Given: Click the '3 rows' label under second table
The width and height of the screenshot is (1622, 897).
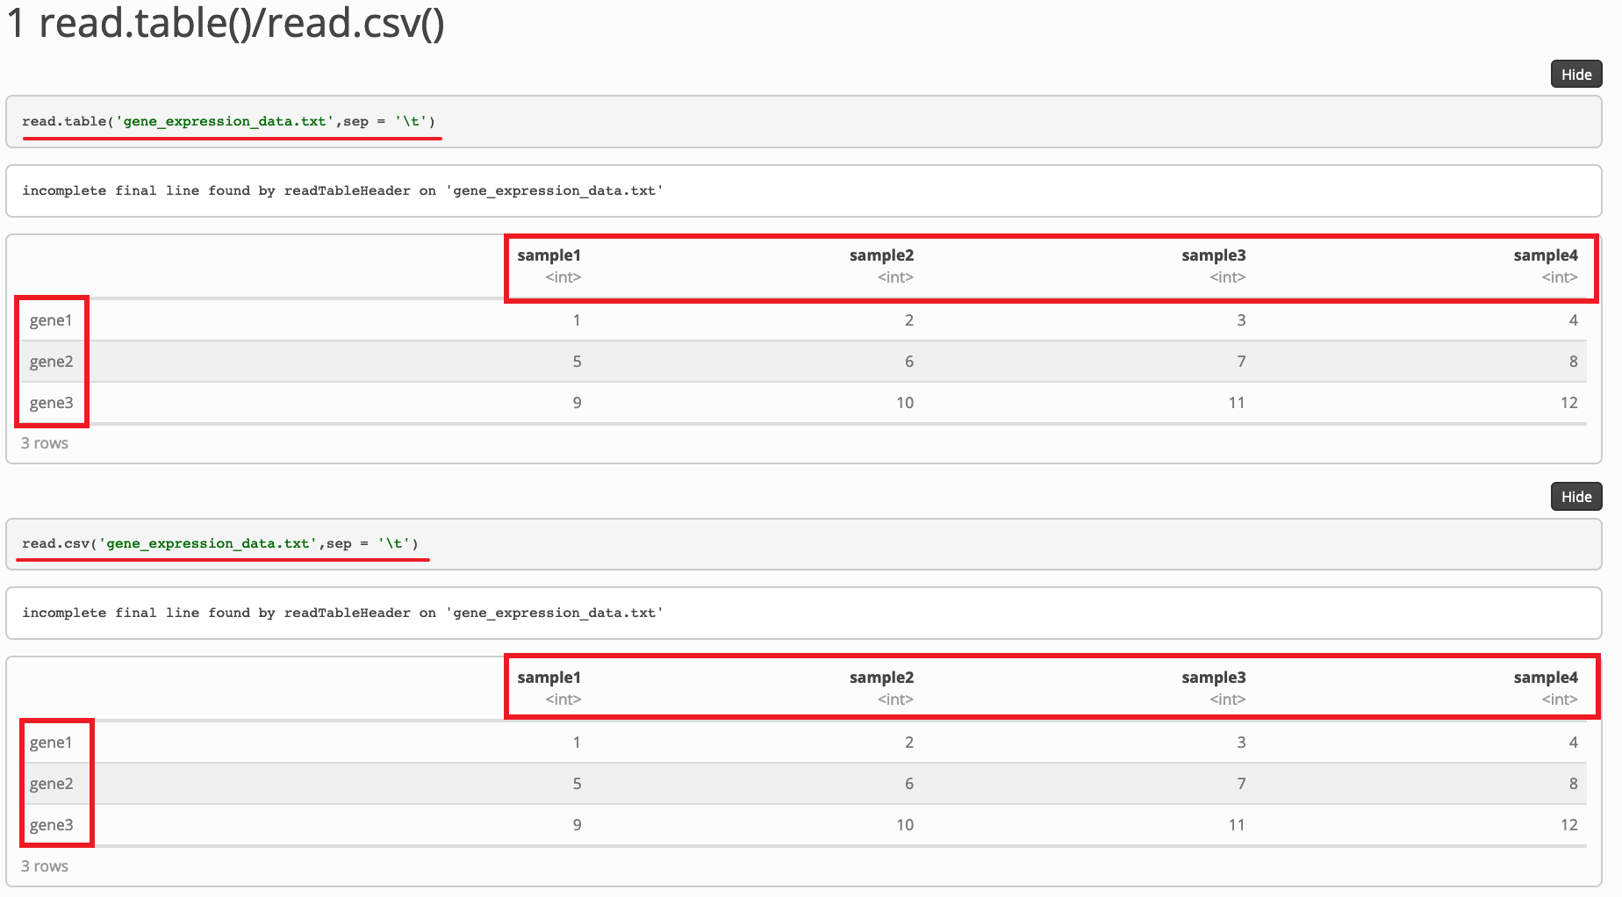Looking at the screenshot, I should (x=44, y=865).
